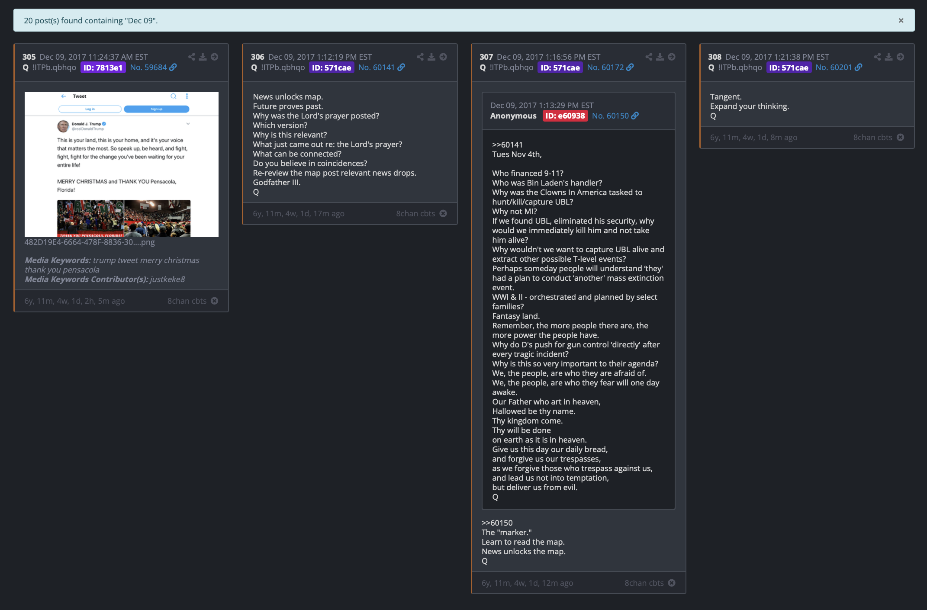
Task: Click the x icon next to 8chan cbts on post 305
Action: click(x=215, y=301)
